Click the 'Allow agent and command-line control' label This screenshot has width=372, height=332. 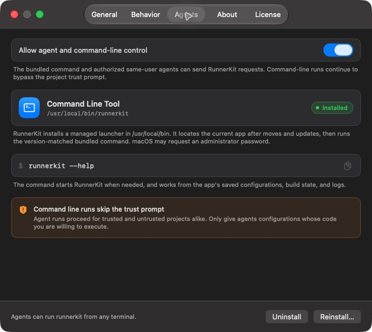pyautogui.click(x=83, y=50)
